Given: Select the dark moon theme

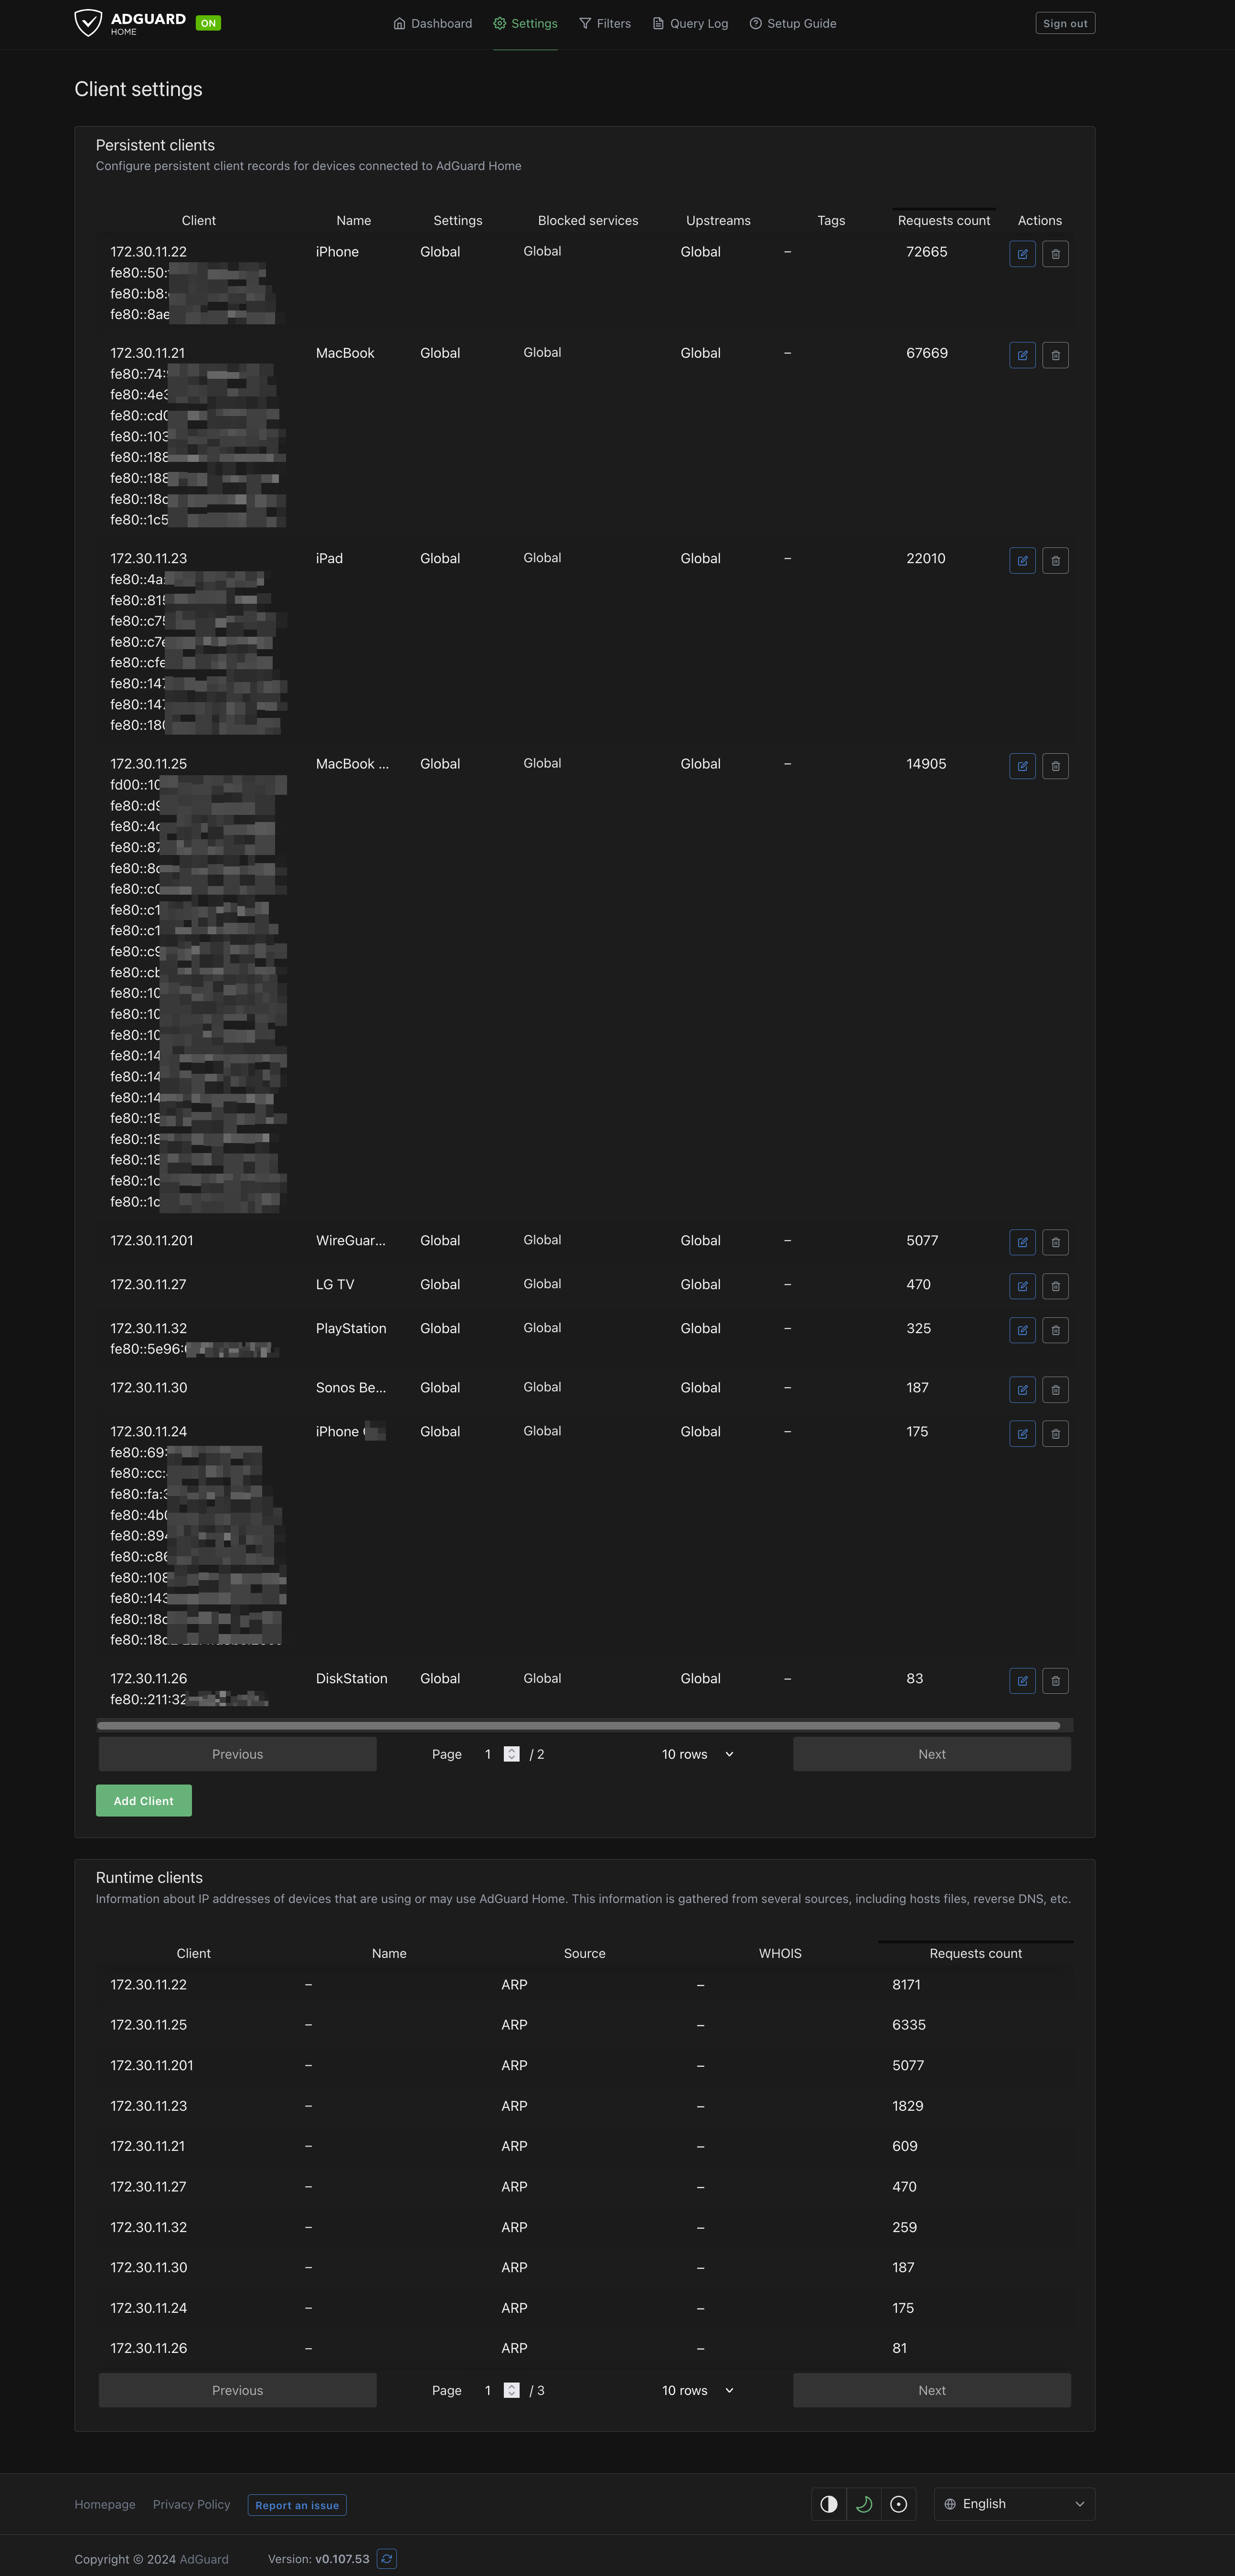Looking at the screenshot, I should (864, 2504).
